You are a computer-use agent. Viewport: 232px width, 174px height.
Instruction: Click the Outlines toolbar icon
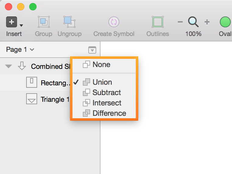coord(157,22)
